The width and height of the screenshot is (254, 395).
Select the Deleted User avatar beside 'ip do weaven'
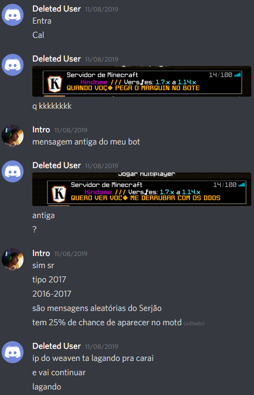(13, 352)
